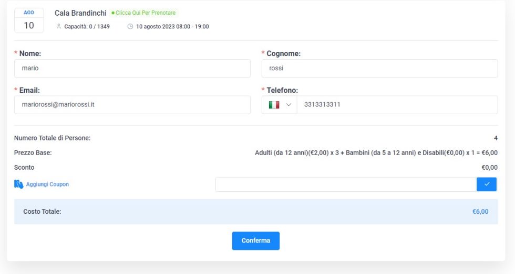This screenshot has height=274, width=515.
Task: Focus the Nome field containing 'mario'
Action: pyautogui.click(x=132, y=68)
